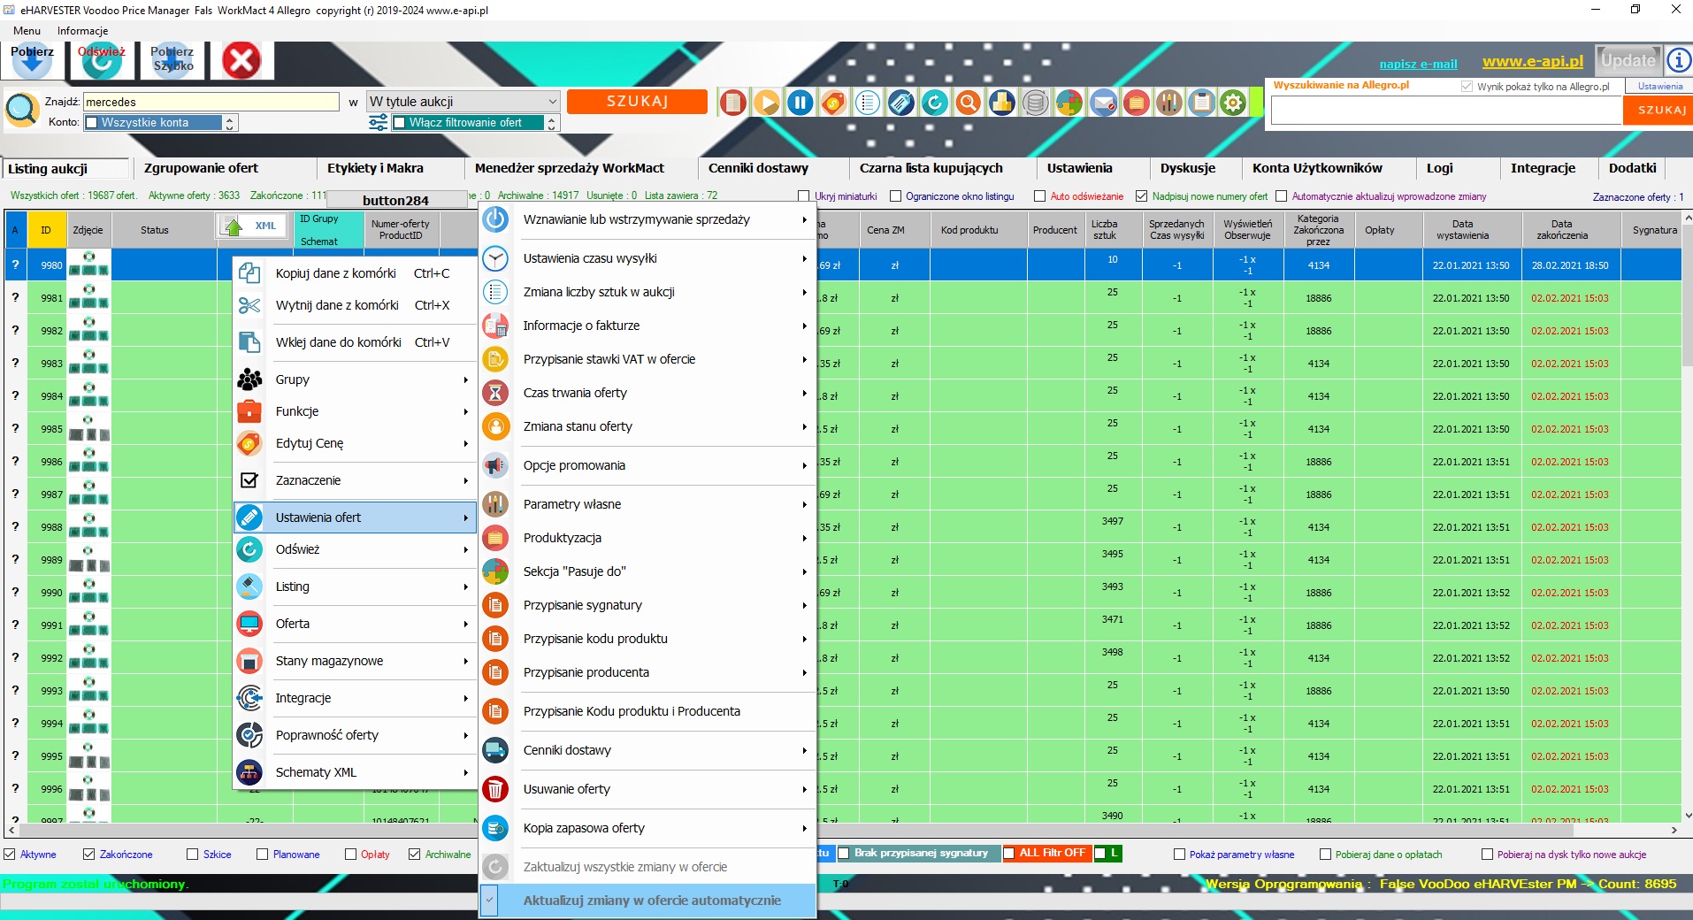Click the puzzle pieces toolbar icon
The height and width of the screenshot is (920, 1693).
[1069, 103]
